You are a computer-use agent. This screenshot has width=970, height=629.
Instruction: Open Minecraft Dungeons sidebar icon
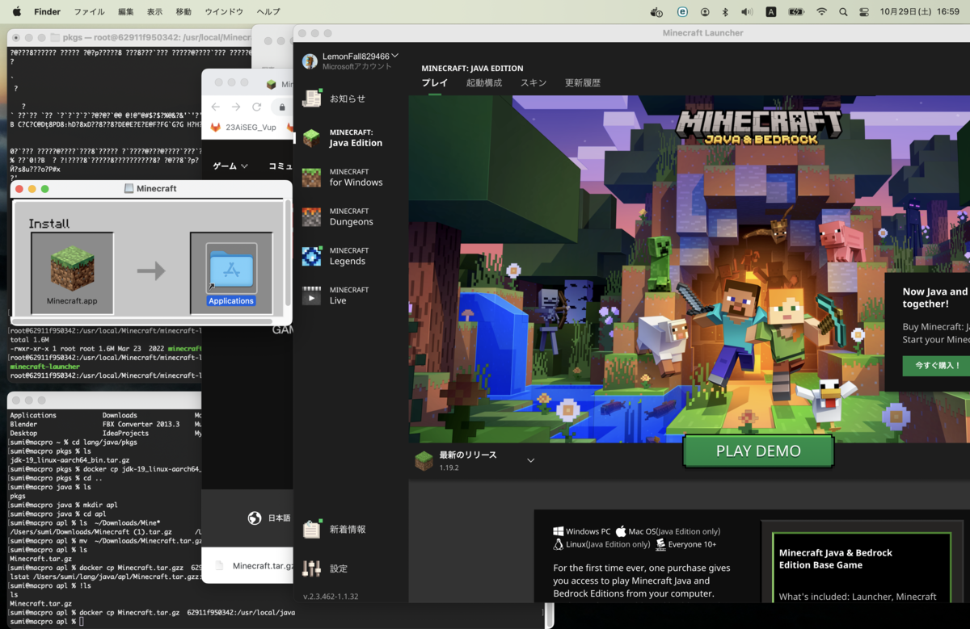tap(311, 216)
